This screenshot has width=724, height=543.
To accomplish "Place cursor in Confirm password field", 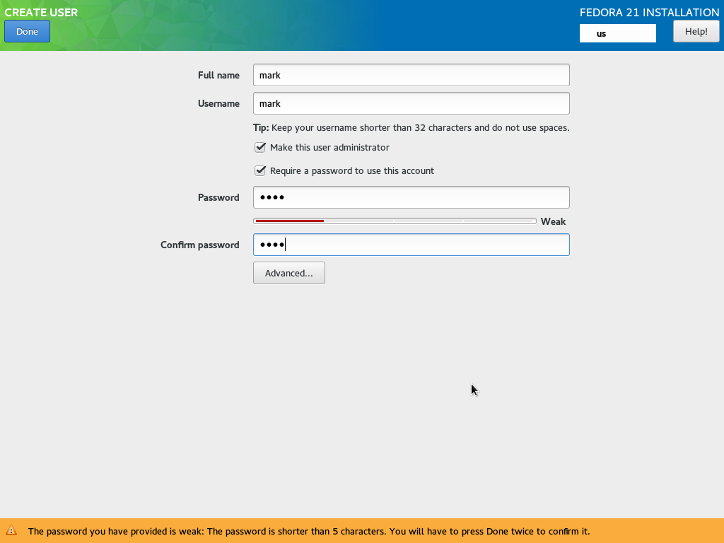I will pyautogui.click(x=411, y=245).
